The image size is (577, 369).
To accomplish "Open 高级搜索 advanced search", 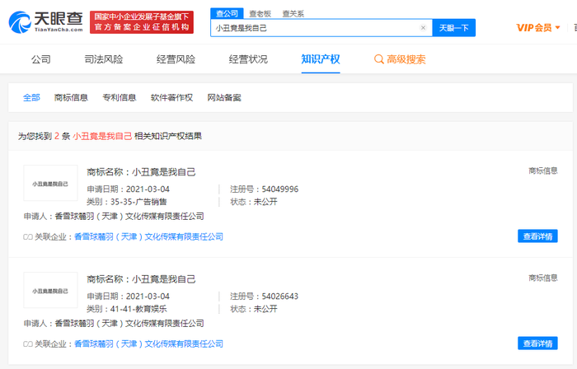I will [400, 59].
